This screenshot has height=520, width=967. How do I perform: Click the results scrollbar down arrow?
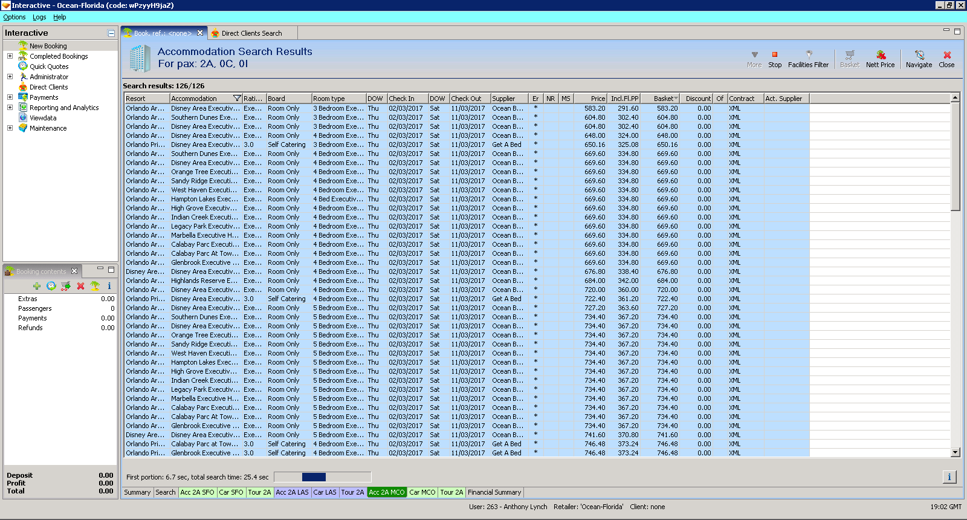point(956,452)
